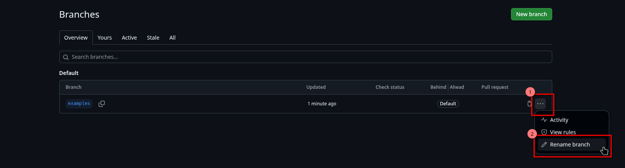Screen dimensions: 625x168
Task: Switch to the Overview tab
Action: pos(76,38)
